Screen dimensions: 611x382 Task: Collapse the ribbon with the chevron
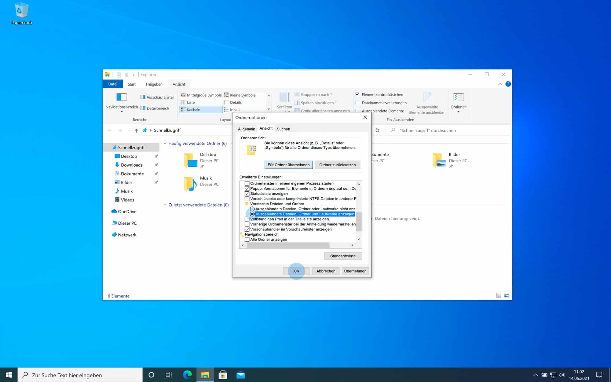pos(500,84)
